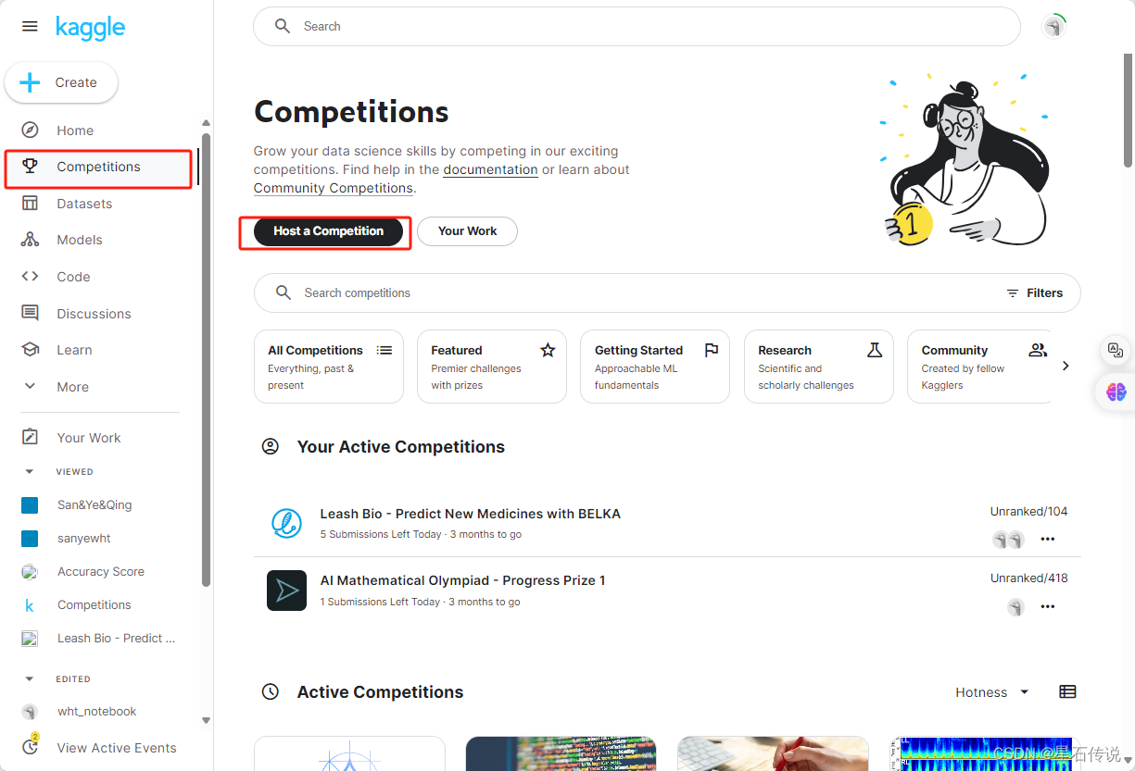
Task: Click the sidebar scrollbar
Action: point(206,359)
